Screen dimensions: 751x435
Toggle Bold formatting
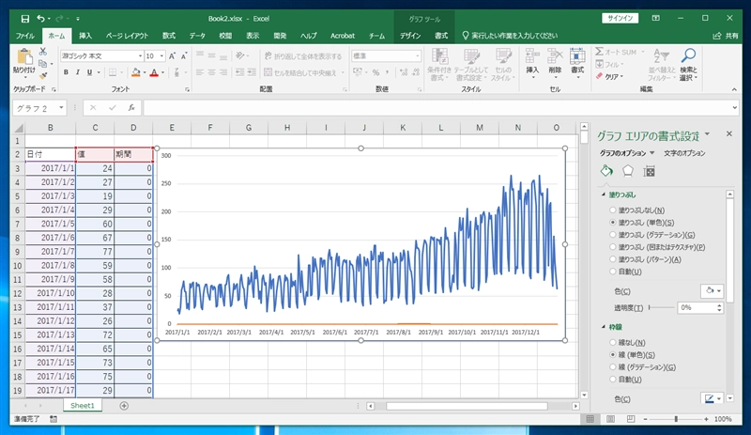[66, 72]
